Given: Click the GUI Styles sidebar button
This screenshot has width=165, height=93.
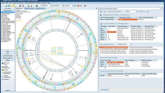Looking at the screenshot, I should (x=8, y=8).
